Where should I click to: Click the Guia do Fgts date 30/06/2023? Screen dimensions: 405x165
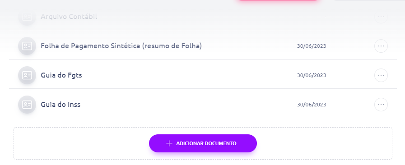312,75
